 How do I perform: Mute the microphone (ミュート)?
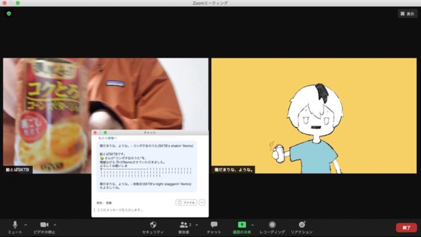15,227
